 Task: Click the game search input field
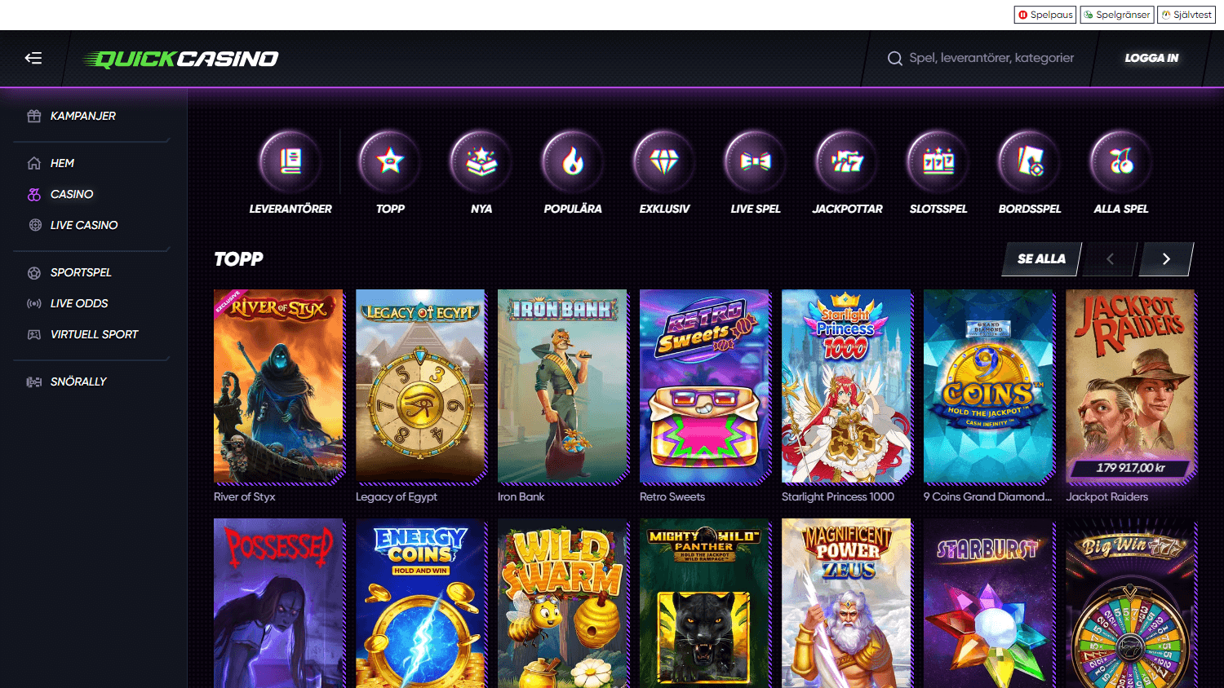coord(991,58)
